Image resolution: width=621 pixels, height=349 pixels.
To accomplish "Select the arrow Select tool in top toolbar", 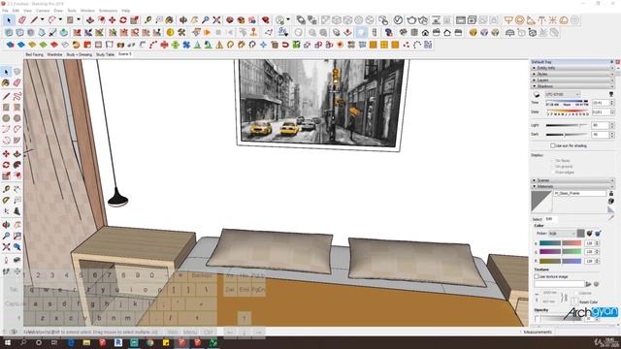I will tap(9, 19).
